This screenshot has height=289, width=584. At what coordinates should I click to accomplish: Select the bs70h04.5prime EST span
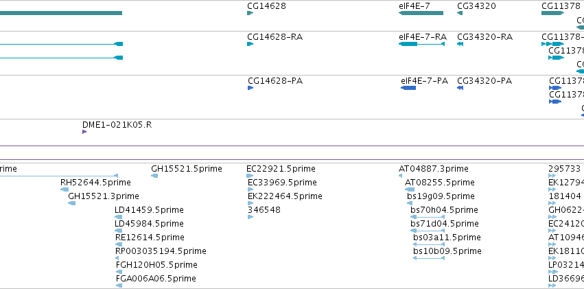(428, 217)
